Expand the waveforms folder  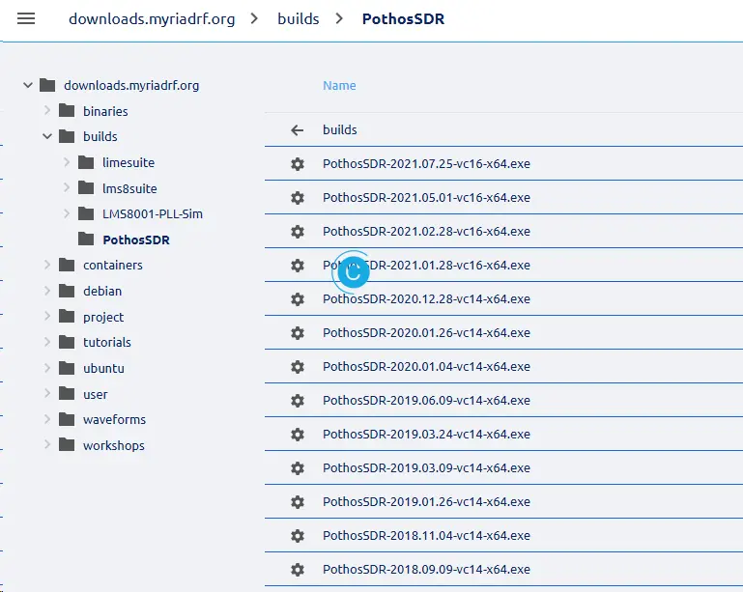[x=47, y=419]
